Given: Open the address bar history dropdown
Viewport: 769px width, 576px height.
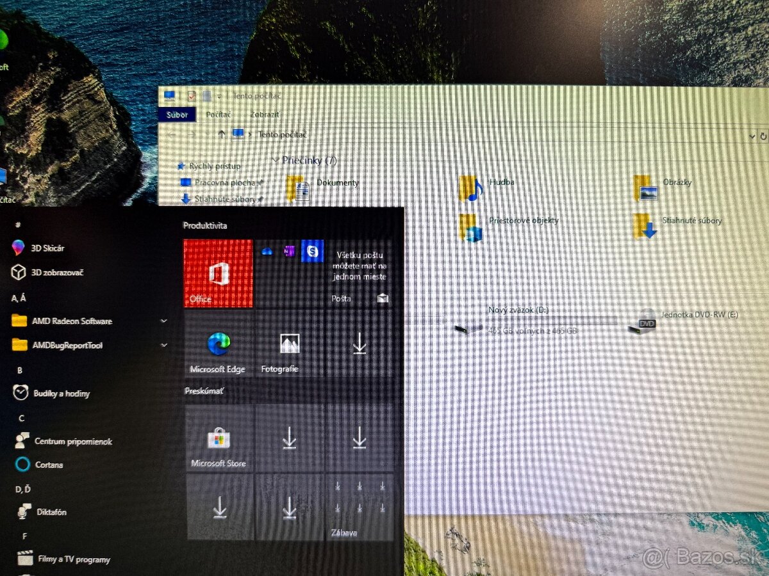Looking at the screenshot, I should tap(752, 136).
